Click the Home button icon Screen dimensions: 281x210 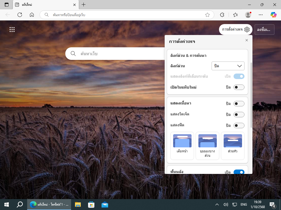pos(32,15)
